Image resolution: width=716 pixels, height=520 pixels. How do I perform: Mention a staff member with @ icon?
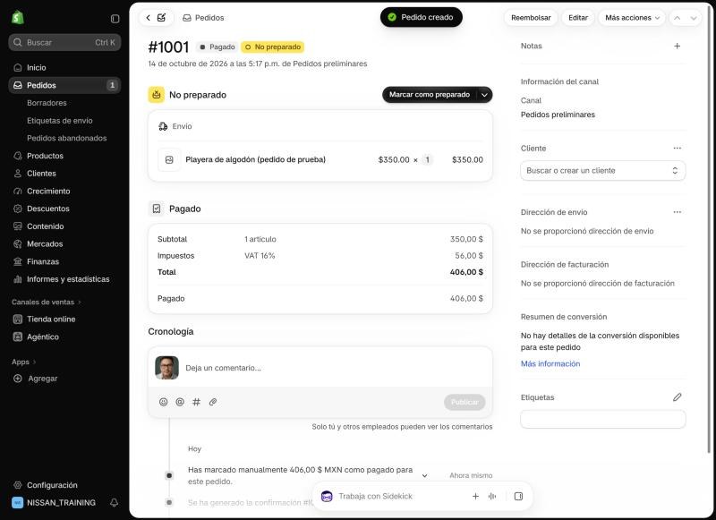[x=180, y=402]
